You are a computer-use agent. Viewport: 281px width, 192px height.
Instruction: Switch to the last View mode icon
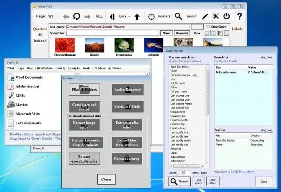pyautogui.click(x=227, y=33)
